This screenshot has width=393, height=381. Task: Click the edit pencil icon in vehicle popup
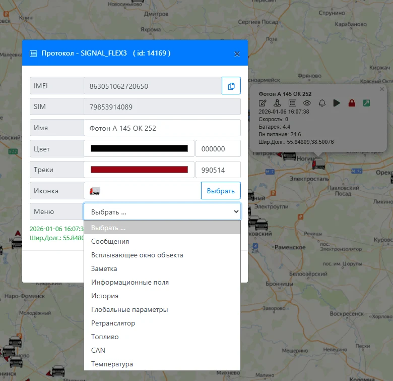pyautogui.click(x=263, y=103)
